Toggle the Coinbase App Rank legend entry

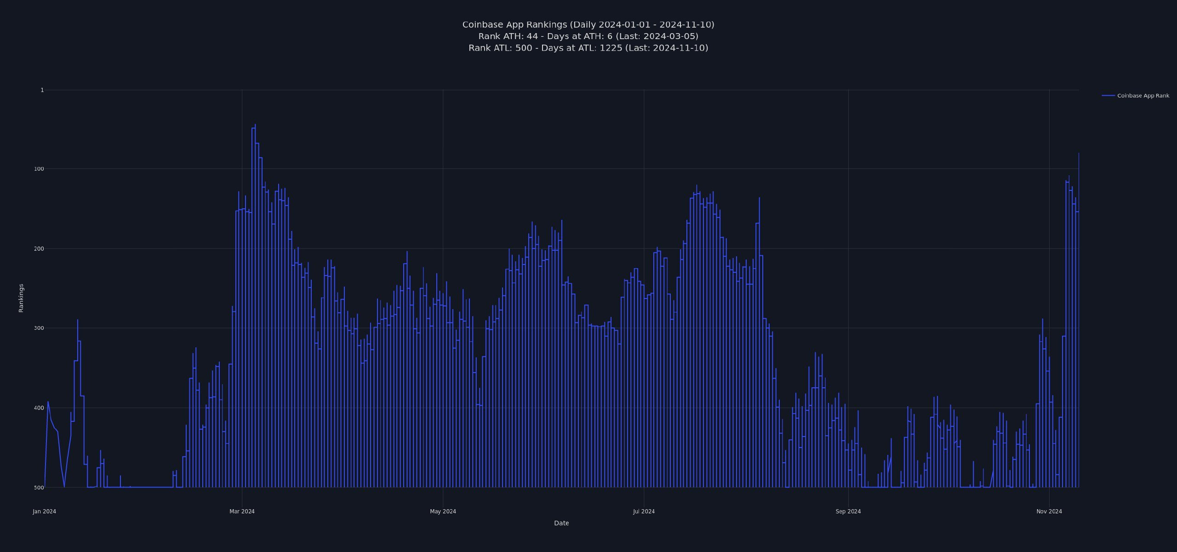1135,96
